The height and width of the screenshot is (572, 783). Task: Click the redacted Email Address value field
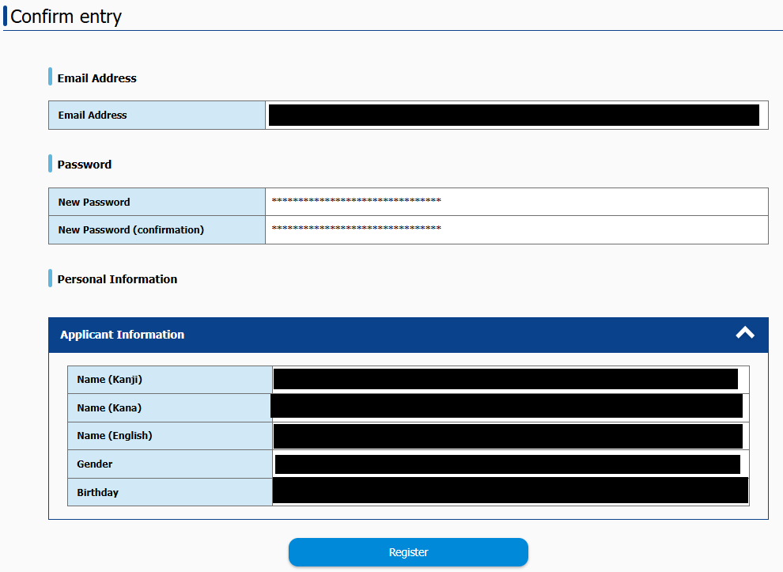(514, 115)
